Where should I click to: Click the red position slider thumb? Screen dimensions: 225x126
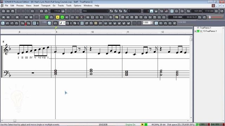(x=210, y=17)
